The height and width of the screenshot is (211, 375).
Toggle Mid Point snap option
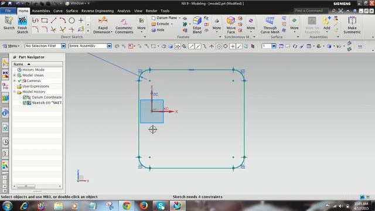tap(198, 46)
